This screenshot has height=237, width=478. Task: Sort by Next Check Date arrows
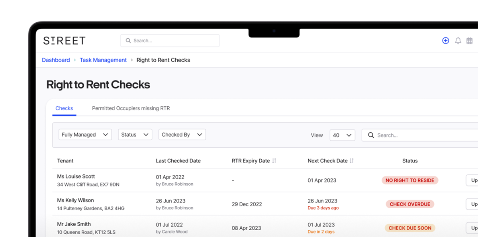(352, 161)
